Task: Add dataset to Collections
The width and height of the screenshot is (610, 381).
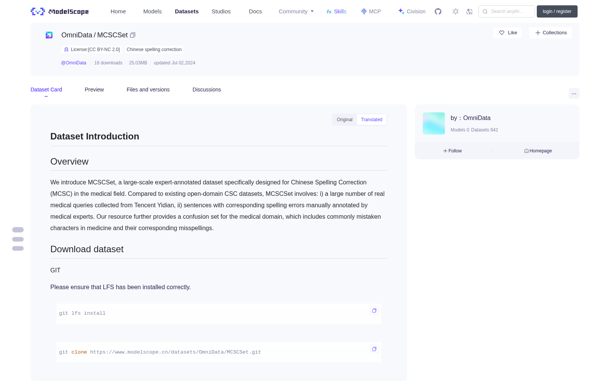Action: pyautogui.click(x=551, y=33)
